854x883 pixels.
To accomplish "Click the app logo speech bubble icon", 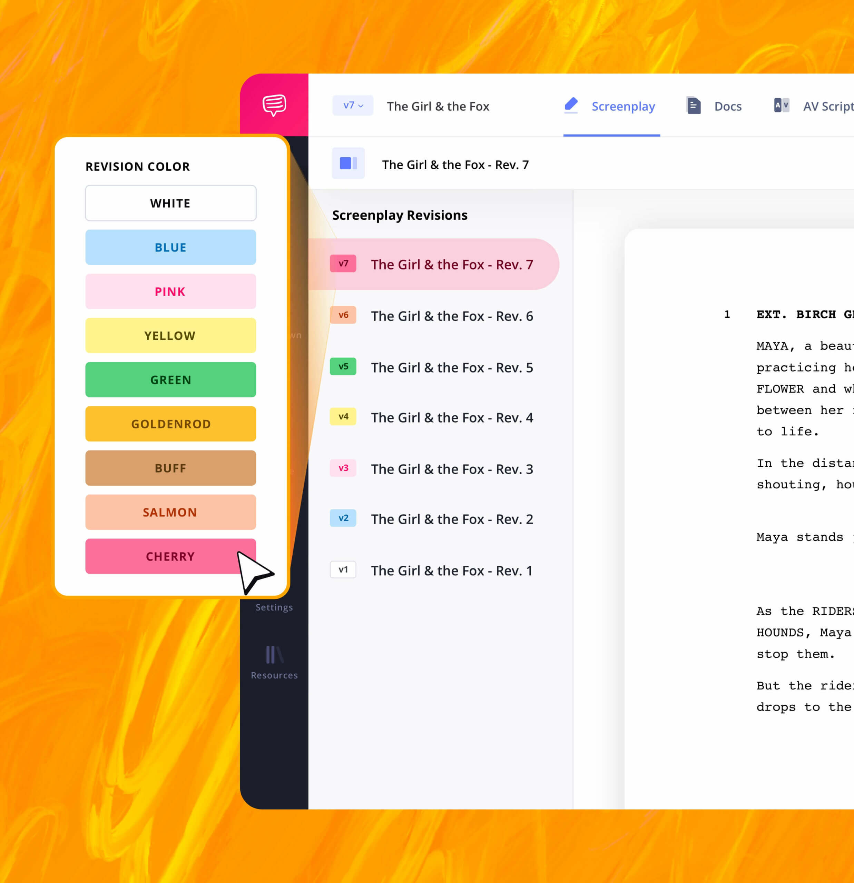I will click(x=274, y=105).
